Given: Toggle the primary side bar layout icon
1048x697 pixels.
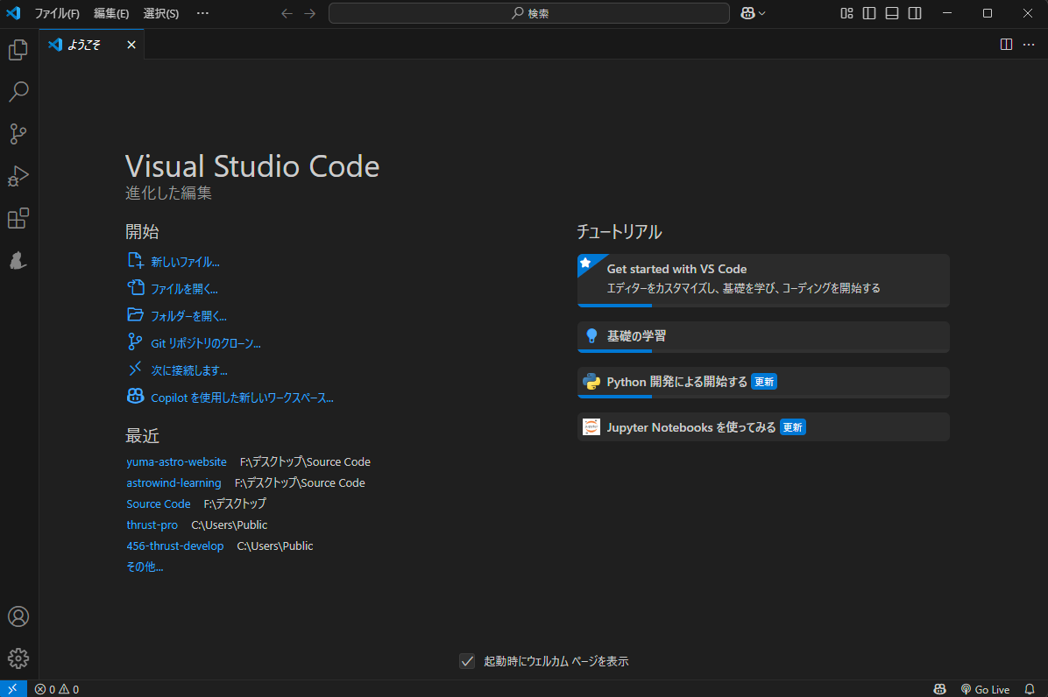Looking at the screenshot, I should tap(869, 13).
